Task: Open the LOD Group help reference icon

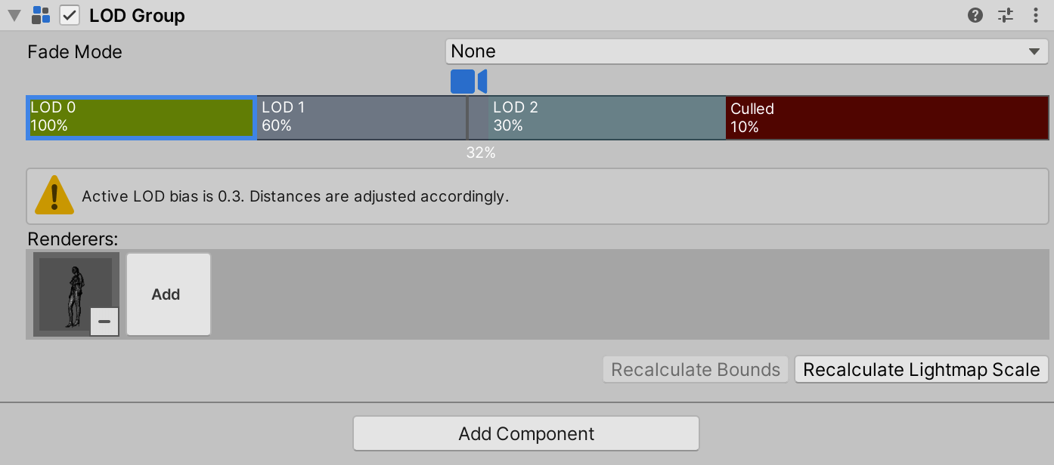Action: click(975, 15)
